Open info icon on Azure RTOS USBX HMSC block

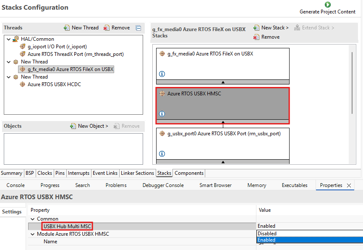coord(162,114)
